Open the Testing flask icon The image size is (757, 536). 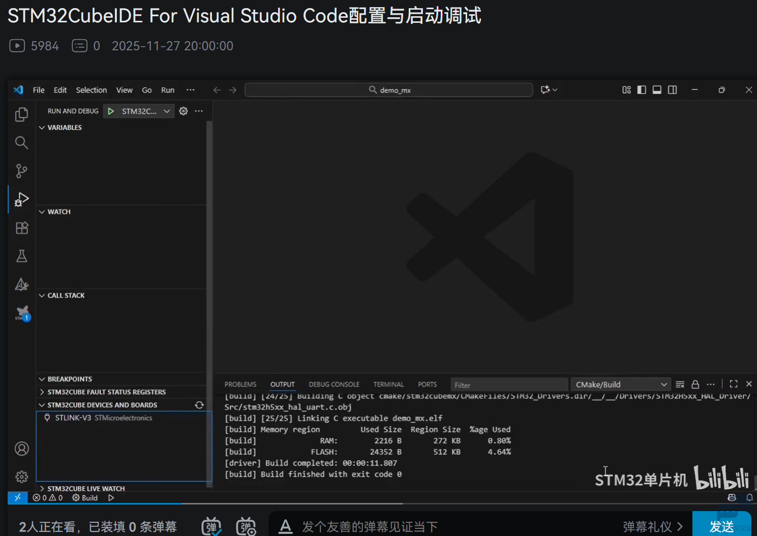[x=21, y=256]
